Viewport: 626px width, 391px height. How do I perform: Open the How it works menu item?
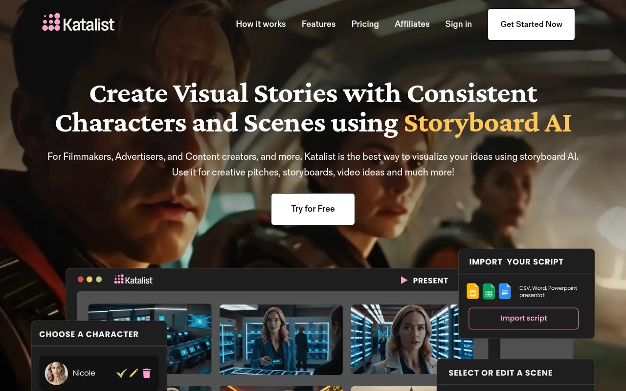pyautogui.click(x=261, y=24)
